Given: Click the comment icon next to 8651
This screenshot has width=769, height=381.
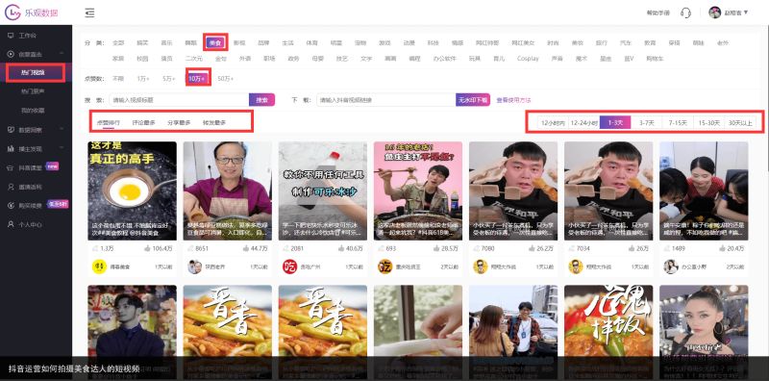Looking at the screenshot, I should point(190,248).
